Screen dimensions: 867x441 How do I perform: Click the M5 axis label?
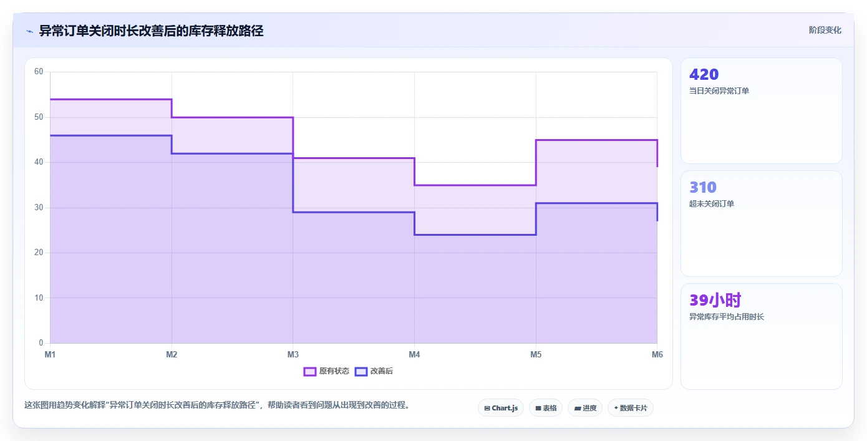tap(536, 354)
